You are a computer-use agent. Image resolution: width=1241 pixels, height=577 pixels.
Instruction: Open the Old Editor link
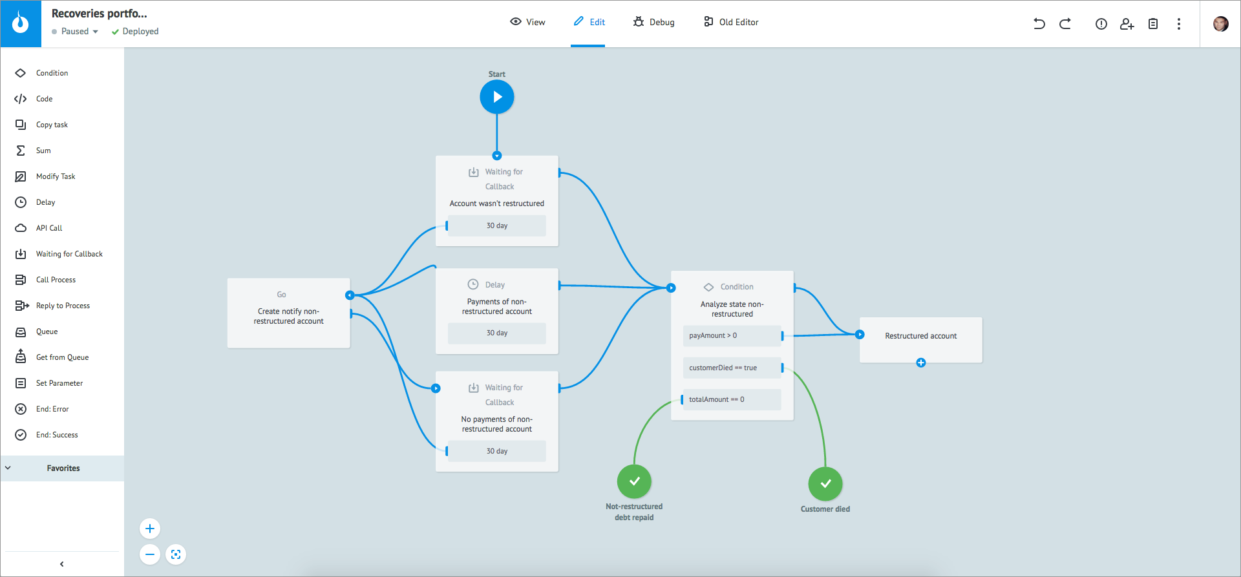tap(731, 22)
